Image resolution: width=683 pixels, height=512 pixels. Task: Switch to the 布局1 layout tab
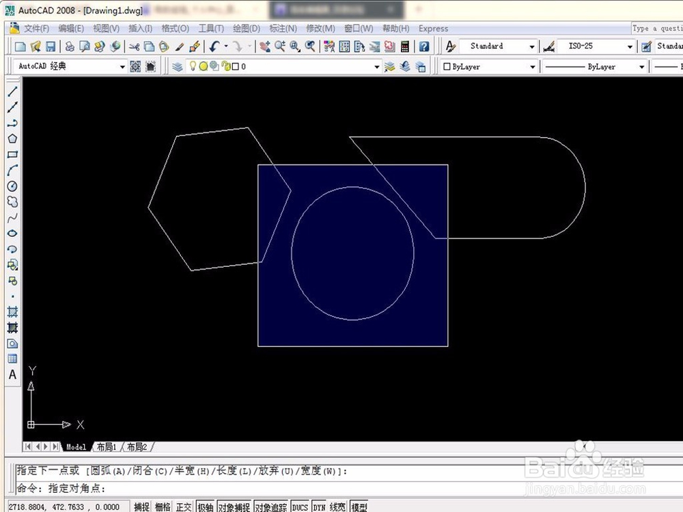[x=107, y=446]
